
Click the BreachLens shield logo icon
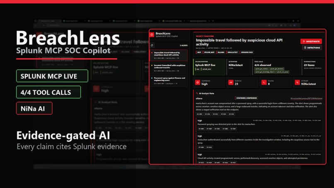click(152, 34)
